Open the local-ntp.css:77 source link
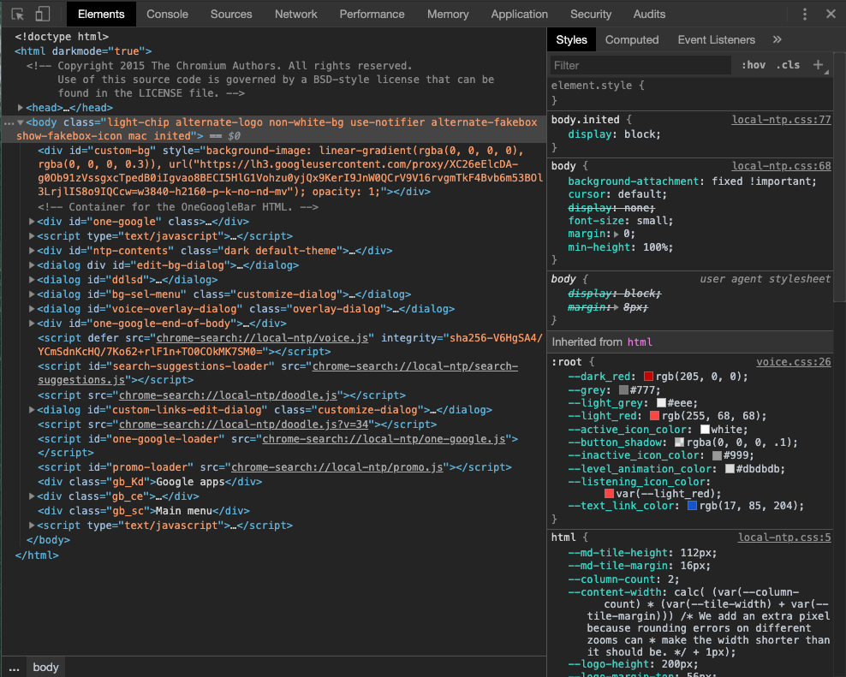 tap(781, 120)
